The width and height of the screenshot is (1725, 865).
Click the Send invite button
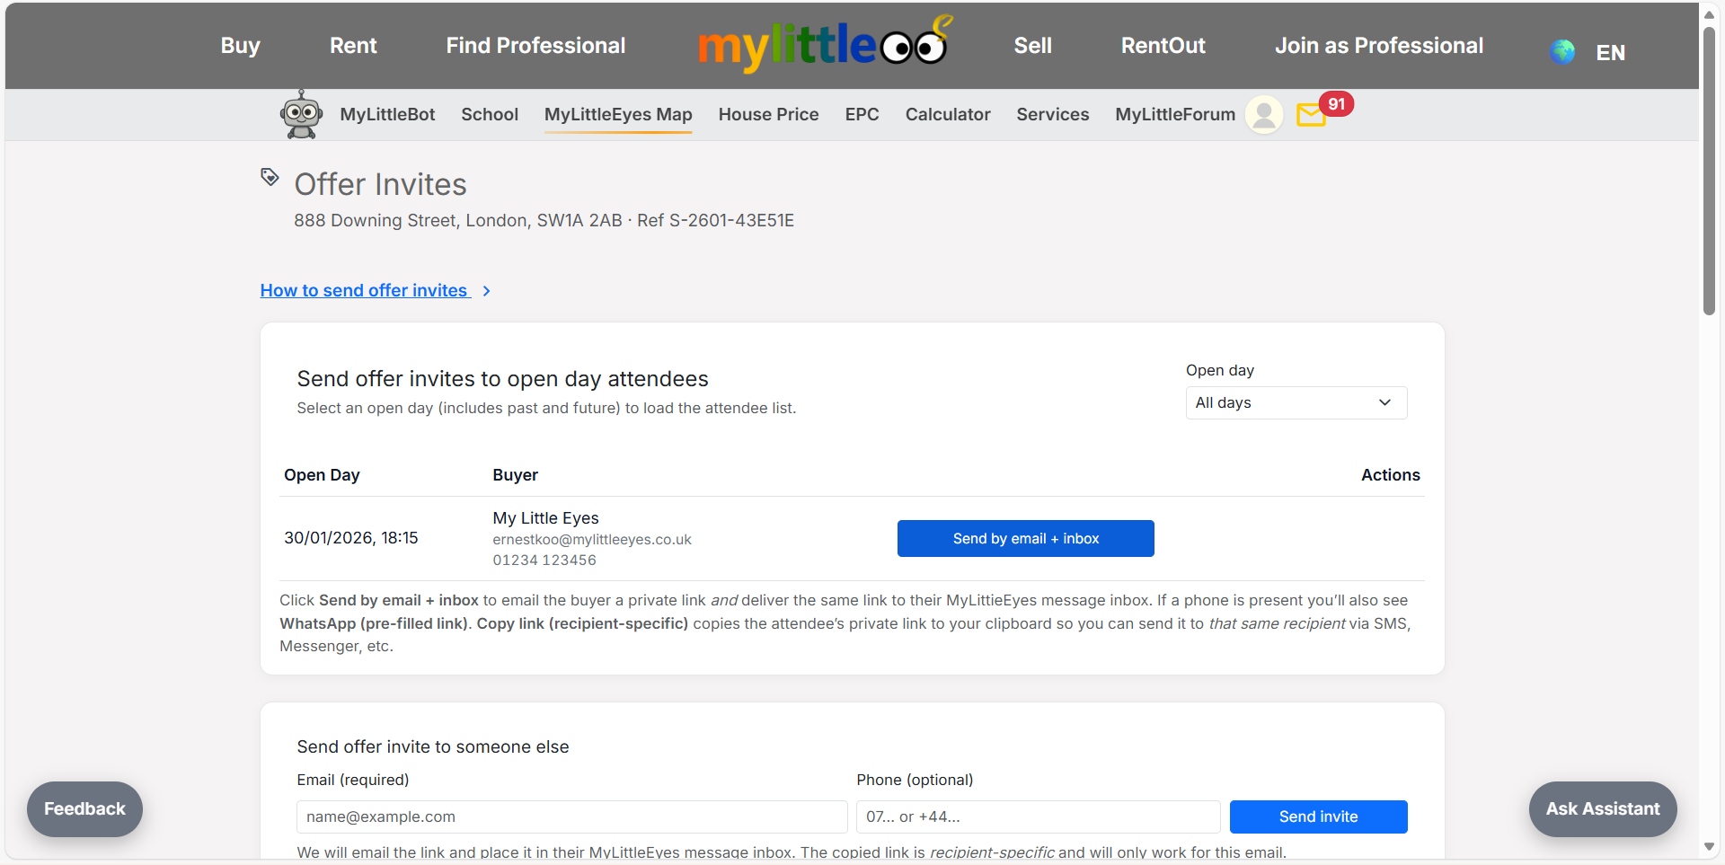pyautogui.click(x=1318, y=816)
